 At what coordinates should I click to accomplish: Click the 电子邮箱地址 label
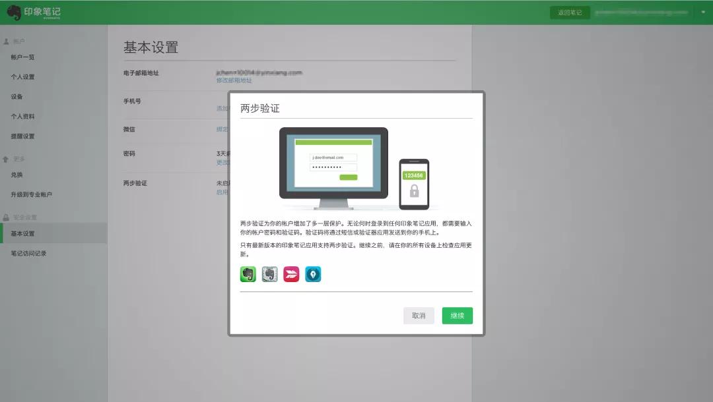[x=141, y=73]
